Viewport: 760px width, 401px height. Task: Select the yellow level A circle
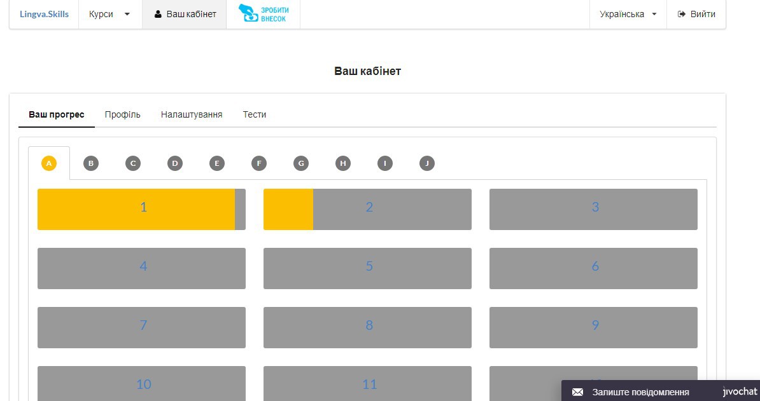tap(49, 163)
